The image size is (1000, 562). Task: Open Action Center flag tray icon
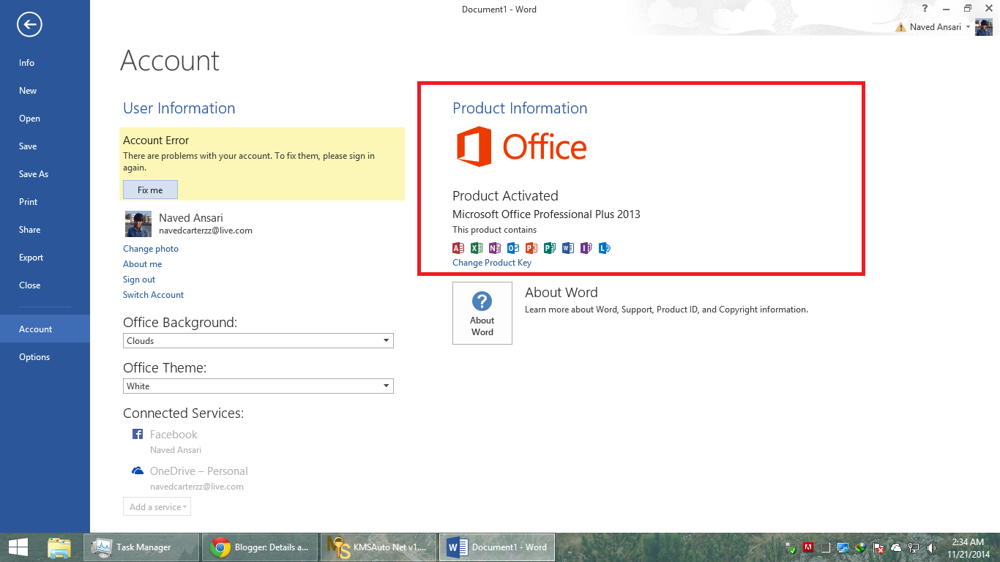(878, 547)
